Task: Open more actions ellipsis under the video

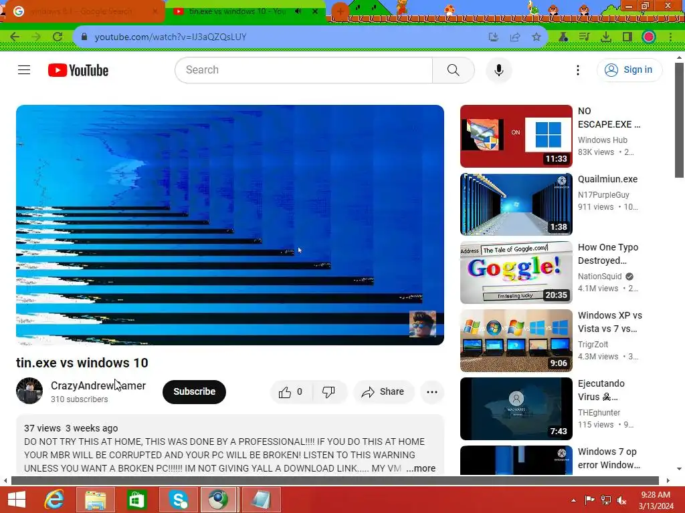Action: click(x=432, y=391)
